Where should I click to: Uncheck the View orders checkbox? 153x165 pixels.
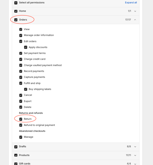[x=21, y=29]
